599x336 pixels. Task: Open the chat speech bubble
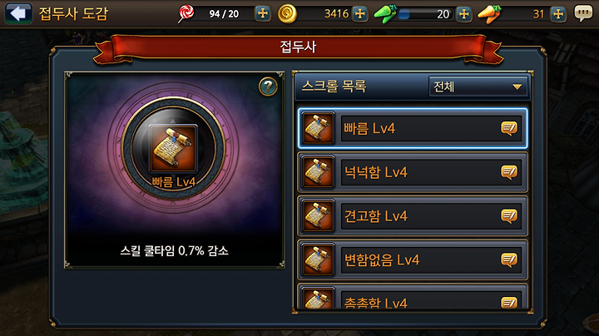(x=583, y=13)
